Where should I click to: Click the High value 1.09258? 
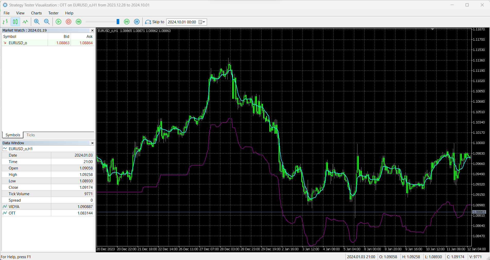click(86, 175)
